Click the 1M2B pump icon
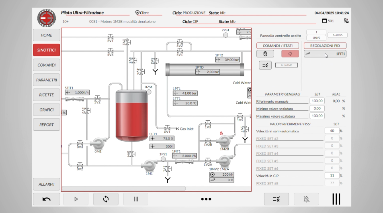This screenshot has width=383, height=213. (x=223, y=141)
